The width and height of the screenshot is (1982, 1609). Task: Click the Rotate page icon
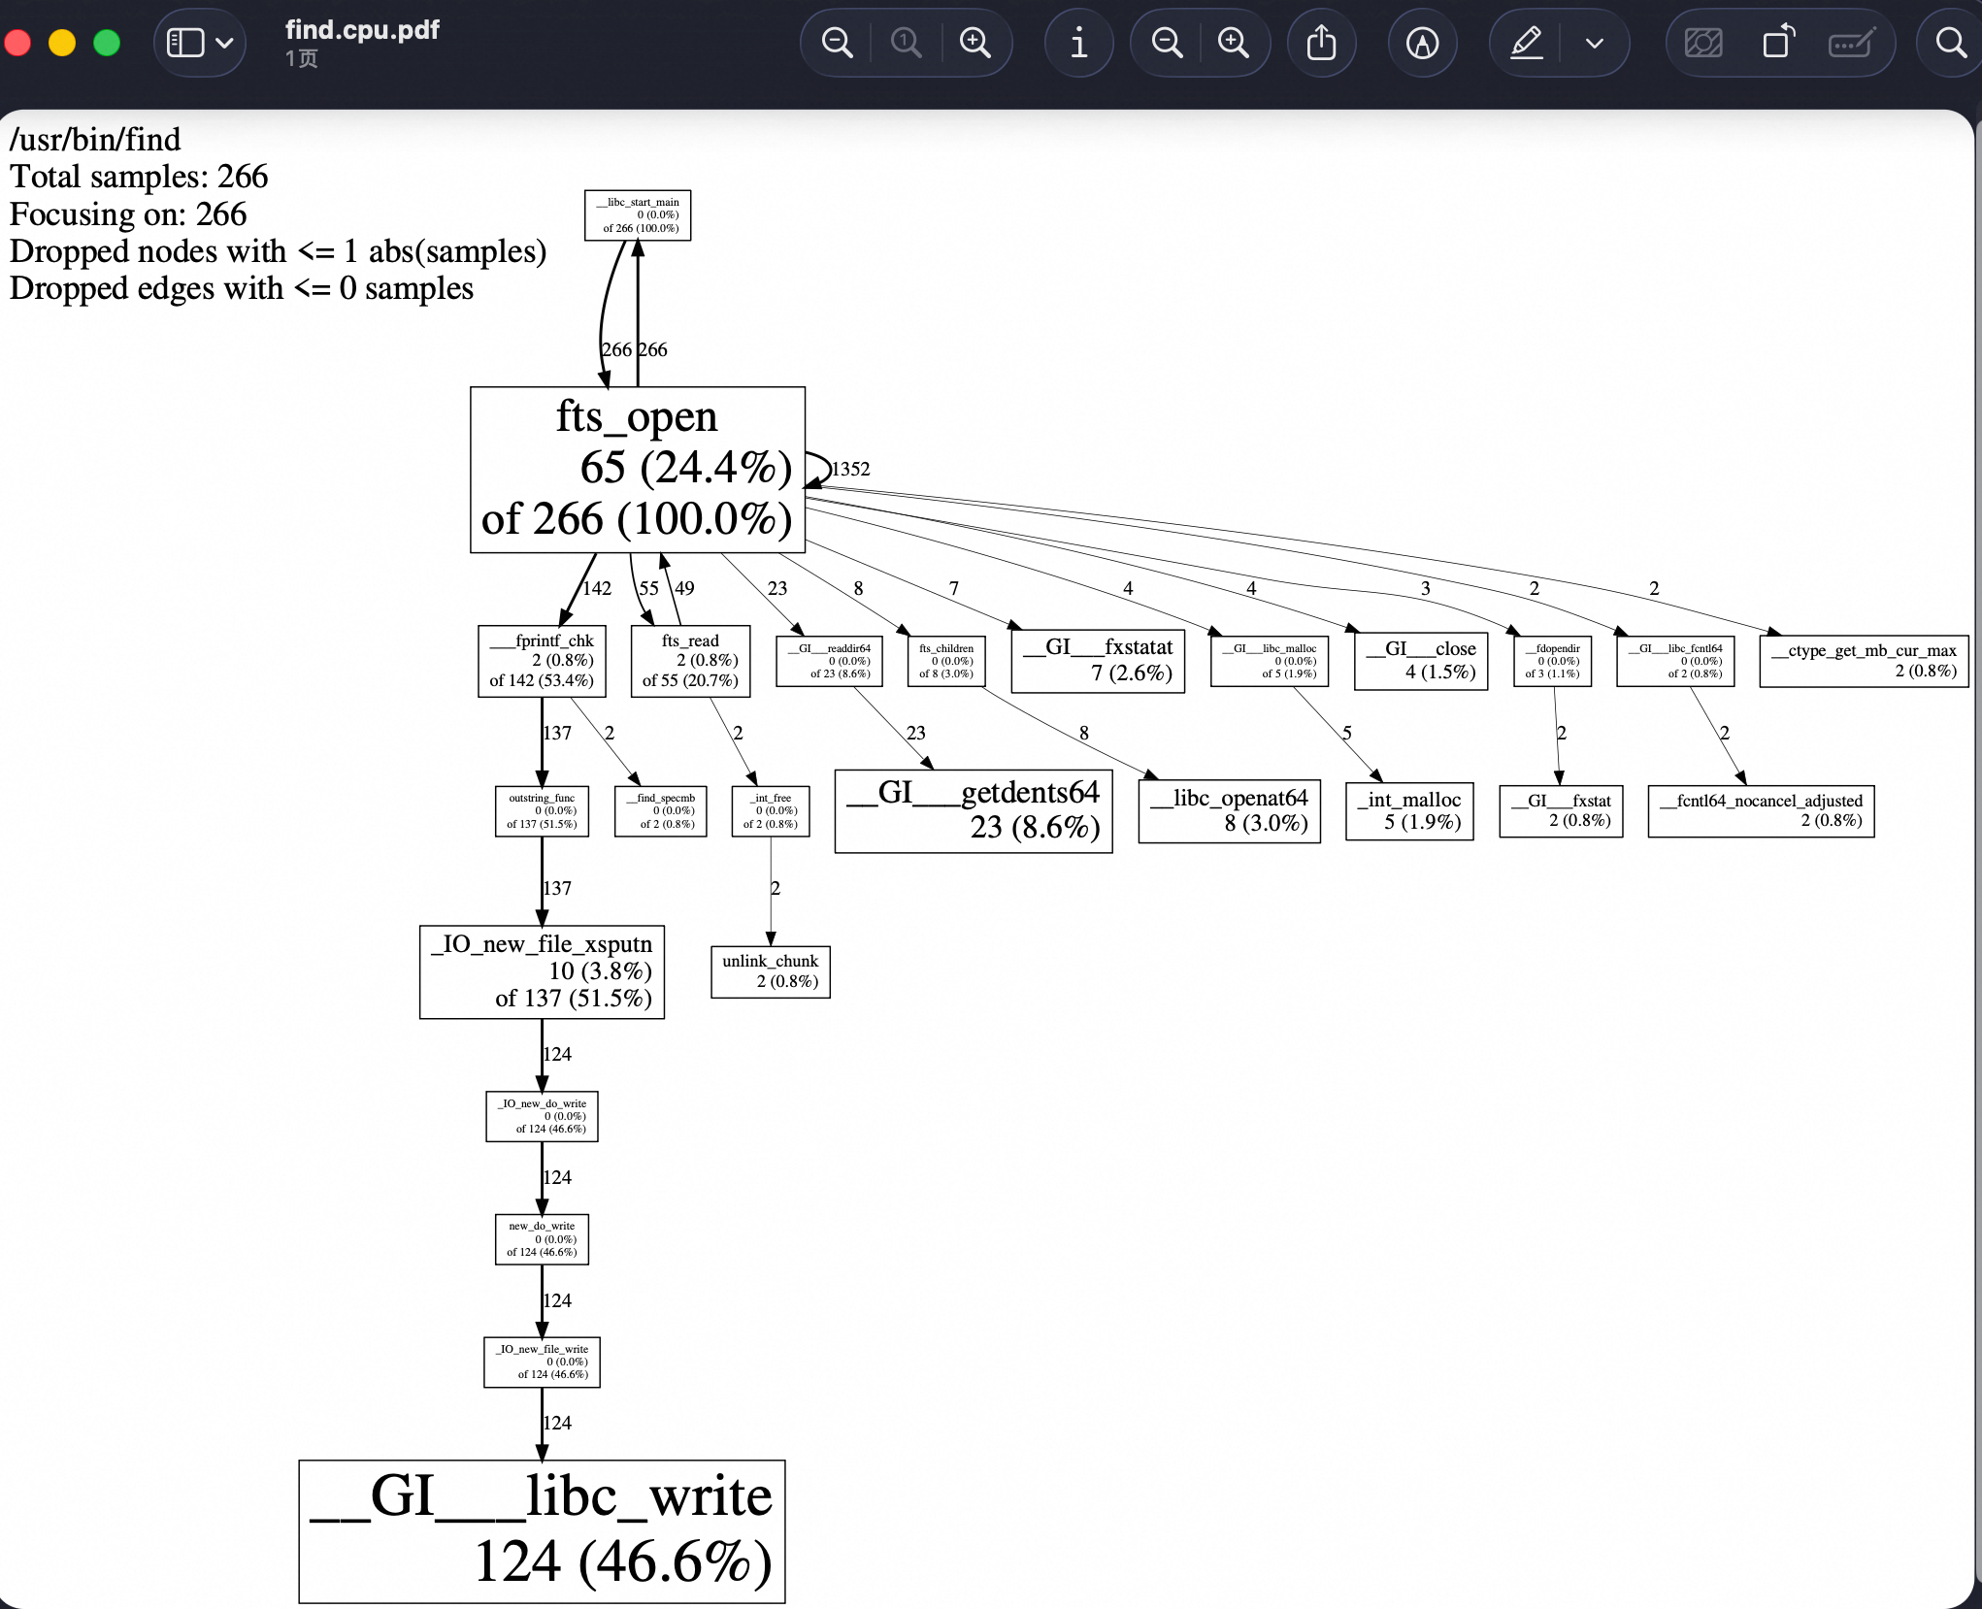(x=1777, y=43)
